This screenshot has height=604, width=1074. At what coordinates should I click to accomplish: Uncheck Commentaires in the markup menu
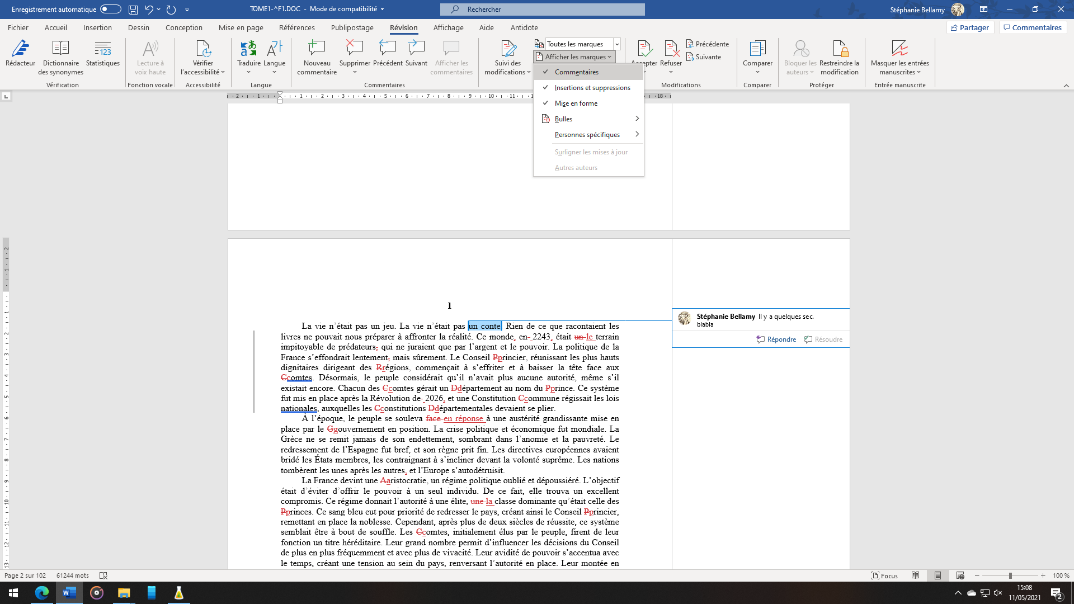576,72
